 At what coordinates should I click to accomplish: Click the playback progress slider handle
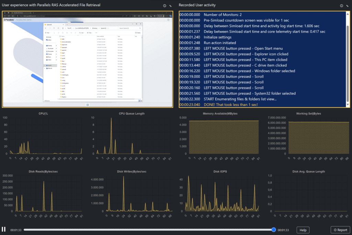pyautogui.click(x=274, y=230)
